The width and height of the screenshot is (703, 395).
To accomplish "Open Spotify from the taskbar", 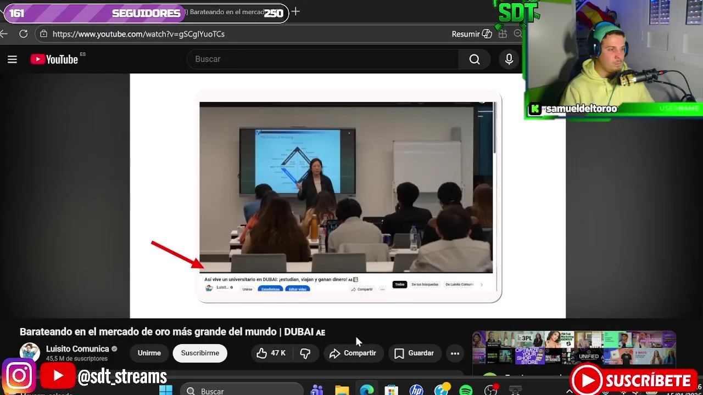I will tap(466, 391).
